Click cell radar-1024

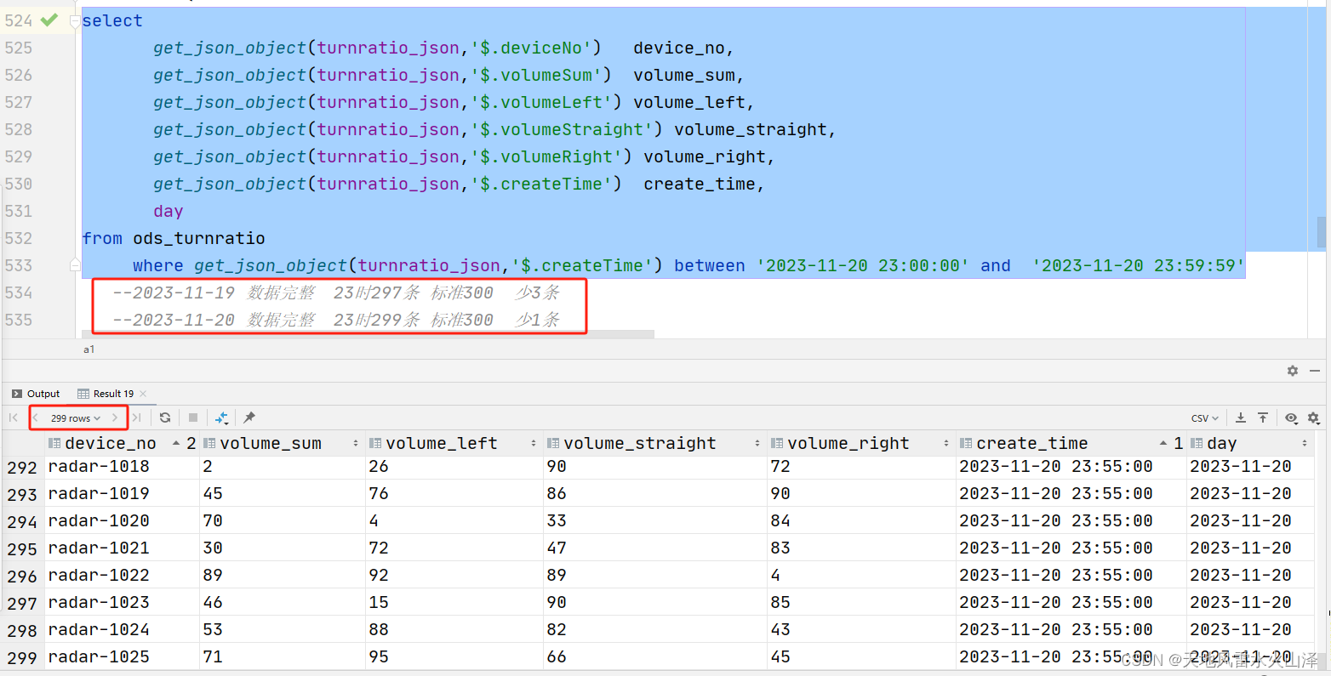(122, 629)
